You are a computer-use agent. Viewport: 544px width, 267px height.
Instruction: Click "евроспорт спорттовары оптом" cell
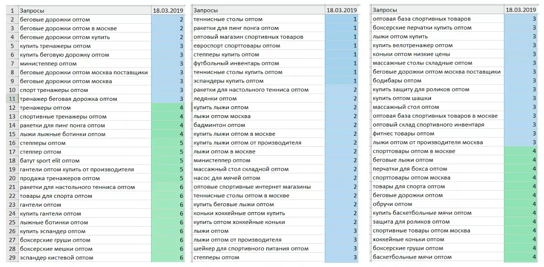pos(259,46)
